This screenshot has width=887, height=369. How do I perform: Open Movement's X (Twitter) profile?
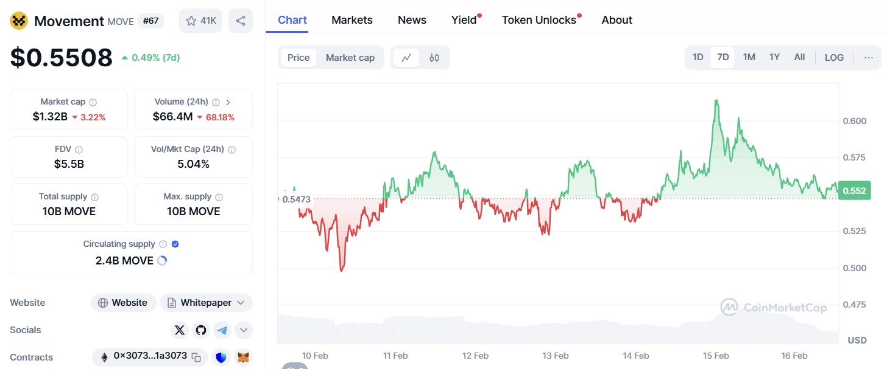pyautogui.click(x=179, y=329)
